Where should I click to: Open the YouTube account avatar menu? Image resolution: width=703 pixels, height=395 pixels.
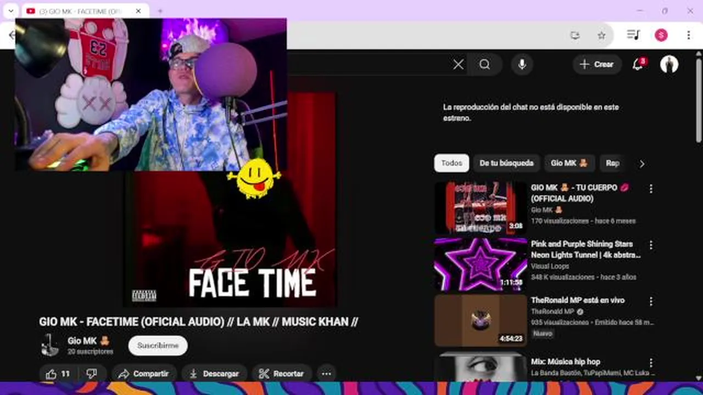(x=669, y=64)
